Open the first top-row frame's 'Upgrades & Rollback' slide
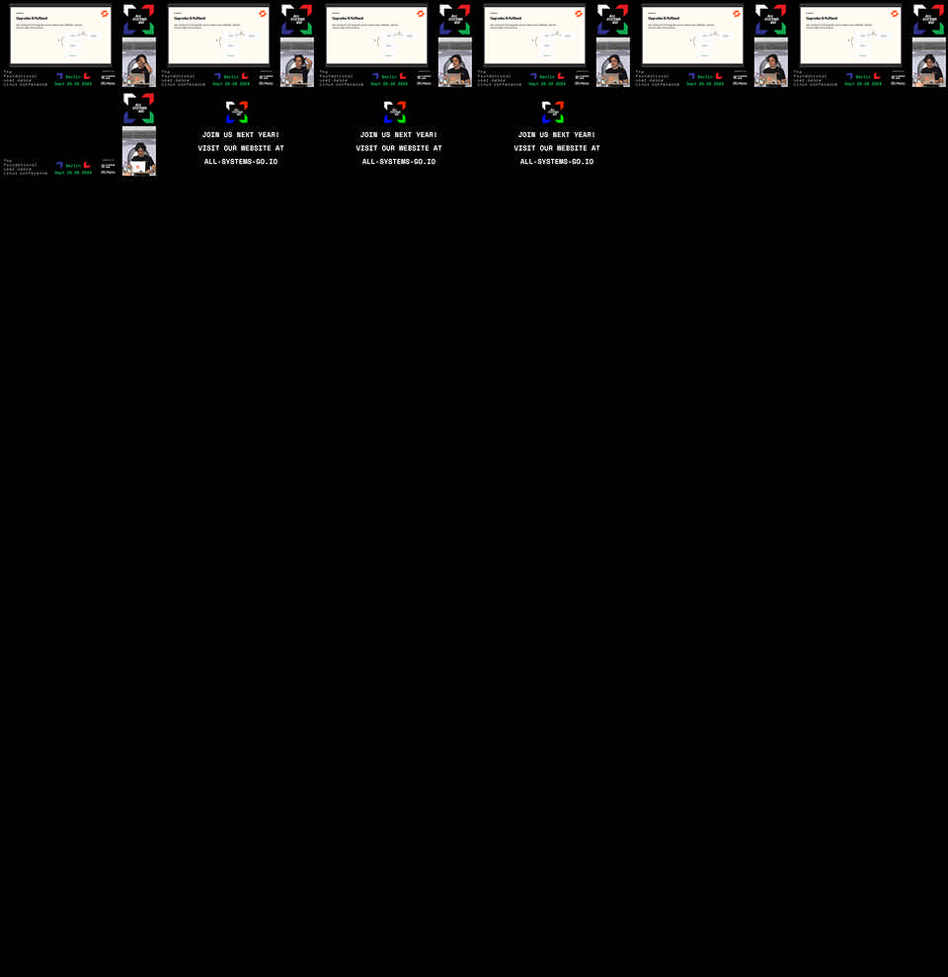Image resolution: width=948 pixels, height=977 pixels. 60,36
